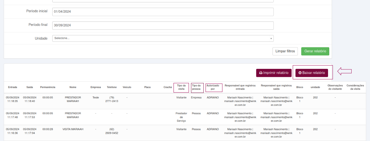Open the Unidade dropdown
370x141 pixels.
(x=163, y=38)
